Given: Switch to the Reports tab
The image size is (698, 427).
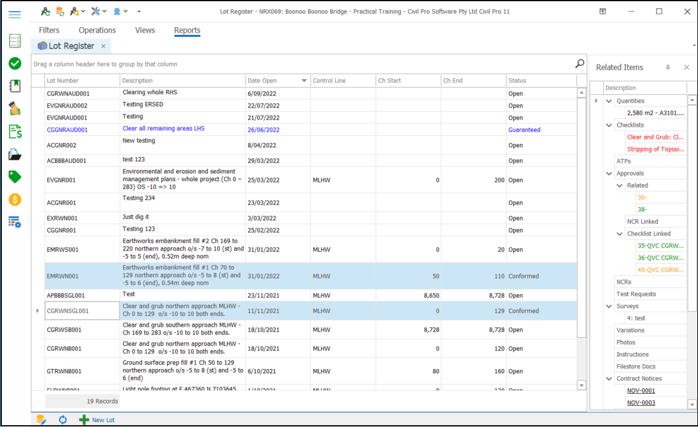Looking at the screenshot, I should tap(187, 30).
